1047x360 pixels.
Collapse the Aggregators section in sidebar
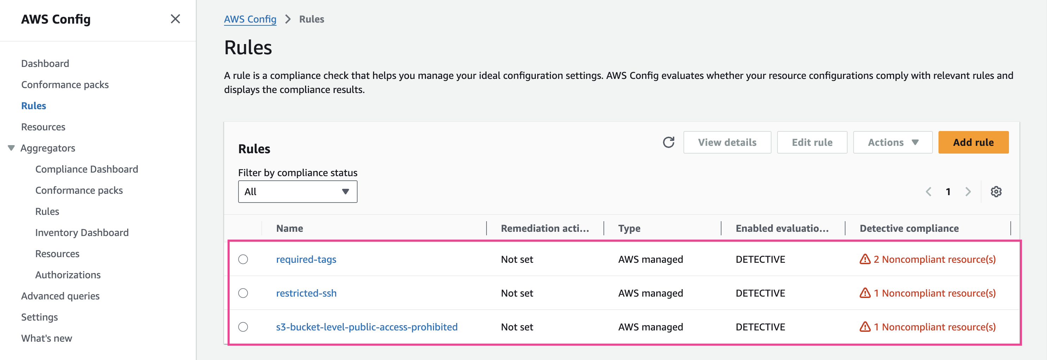pos(11,148)
